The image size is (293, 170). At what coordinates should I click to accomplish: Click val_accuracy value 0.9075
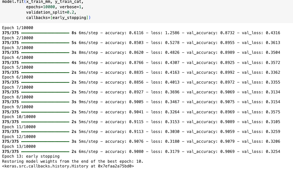227,102
